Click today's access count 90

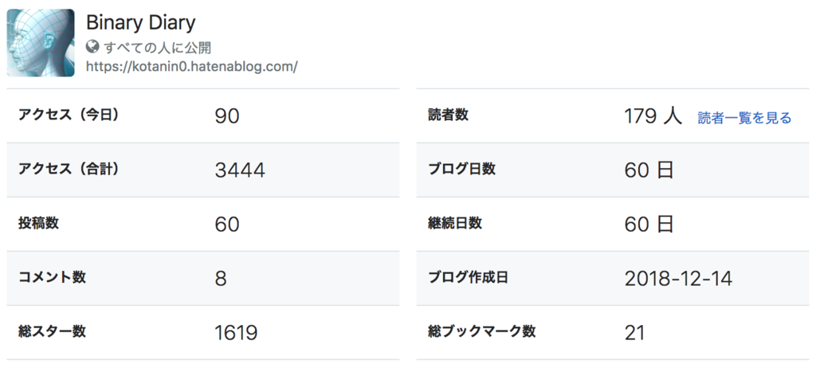coord(227,116)
